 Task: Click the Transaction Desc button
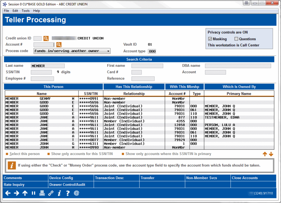pos(116,178)
